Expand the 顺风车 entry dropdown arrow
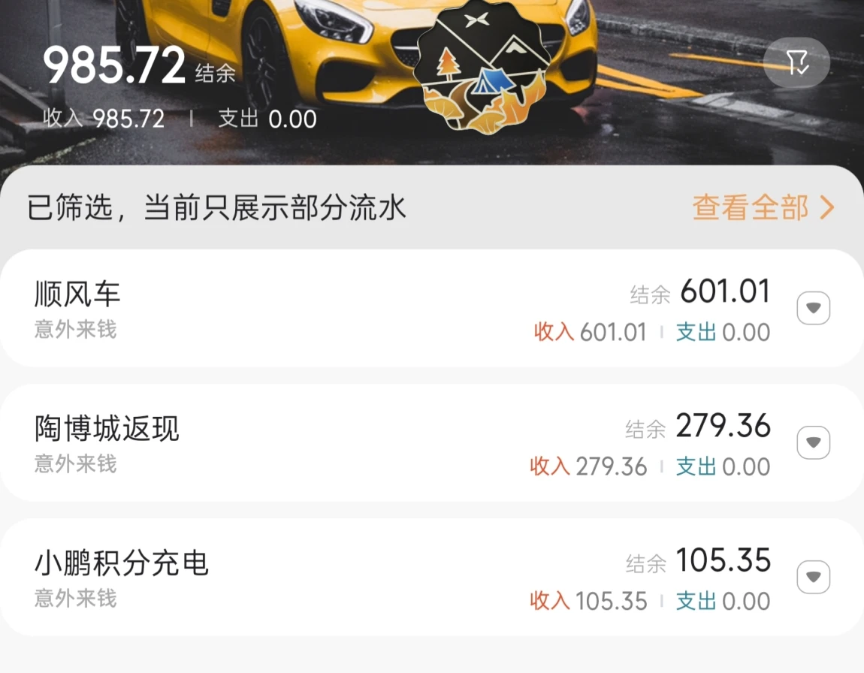Image resolution: width=864 pixels, height=673 pixels. click(x=814, y=308)
